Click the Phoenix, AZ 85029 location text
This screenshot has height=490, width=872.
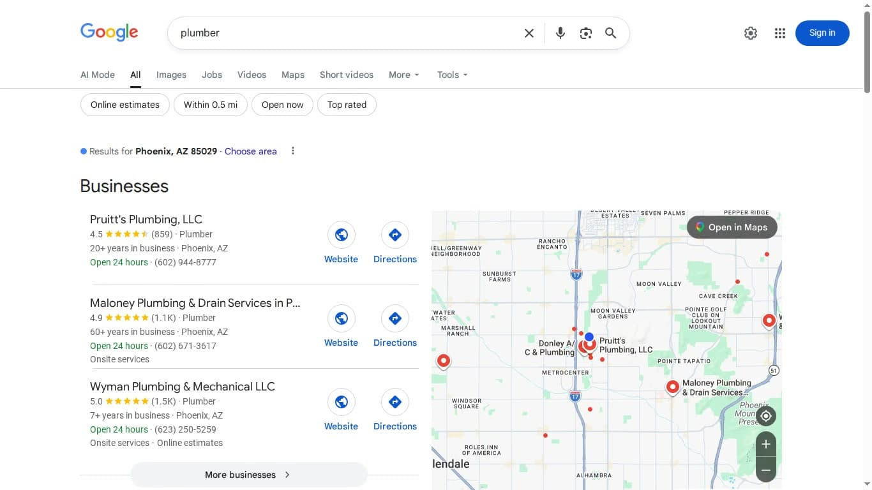coord(176,151)
